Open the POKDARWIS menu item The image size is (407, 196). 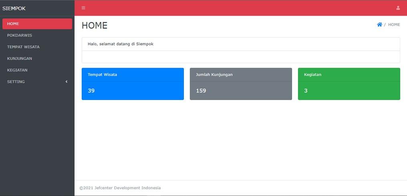[x=37, y=35]
